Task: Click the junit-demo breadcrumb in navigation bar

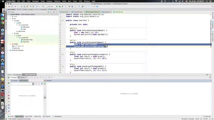Action: [11, 9]
